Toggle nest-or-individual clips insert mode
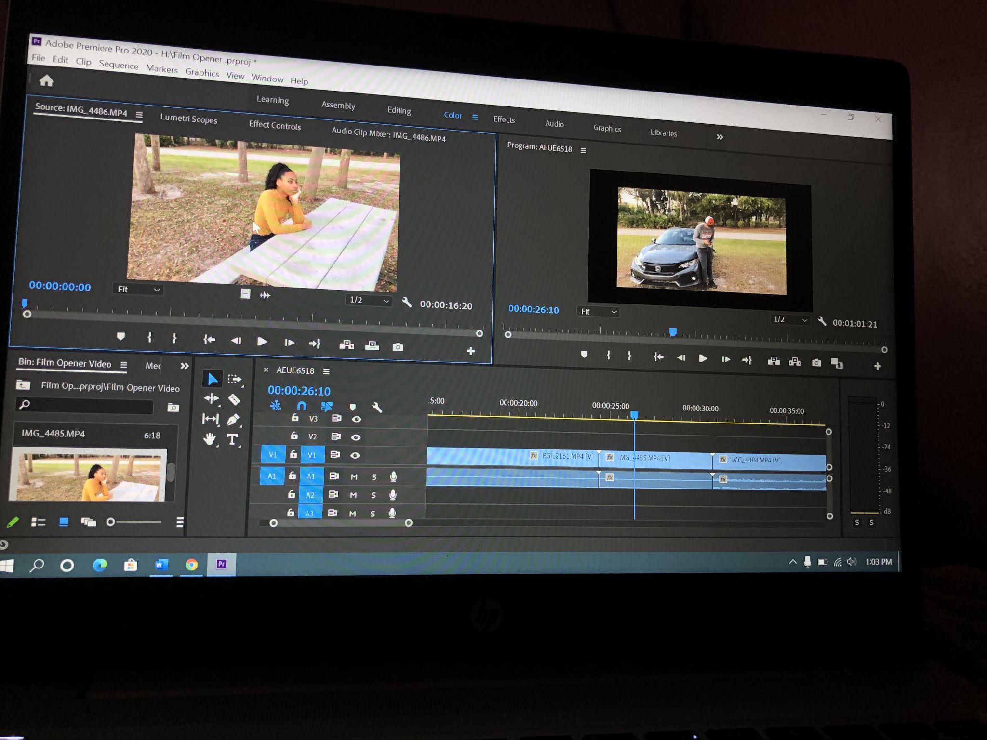The width and height of the screenshot is (987, 740). coord(276,405)
